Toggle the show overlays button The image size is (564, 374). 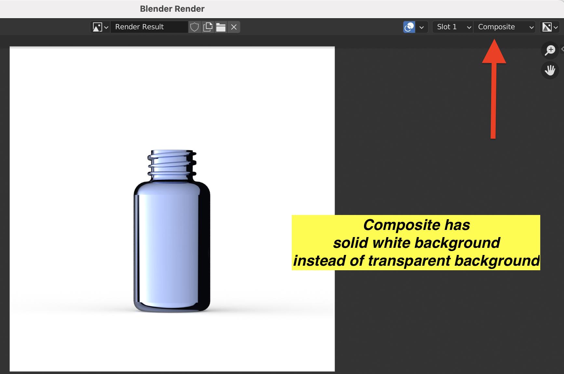pyautogui.click(x=409, y=27)
